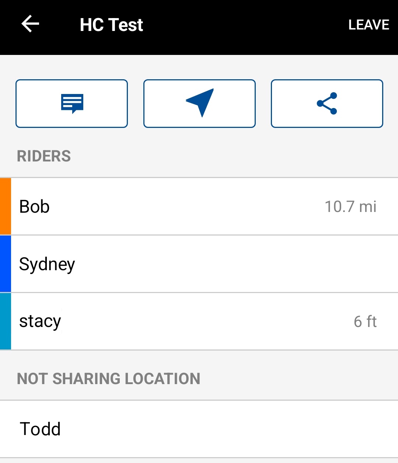Tap Sydney's dark blue color marker
The width and height of the screenshot is (398, 463).
(x=6, y=264)
